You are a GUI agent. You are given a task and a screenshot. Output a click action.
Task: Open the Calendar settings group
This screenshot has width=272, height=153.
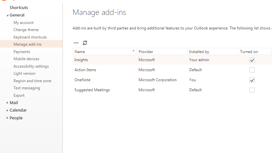[x=18, y=110]
